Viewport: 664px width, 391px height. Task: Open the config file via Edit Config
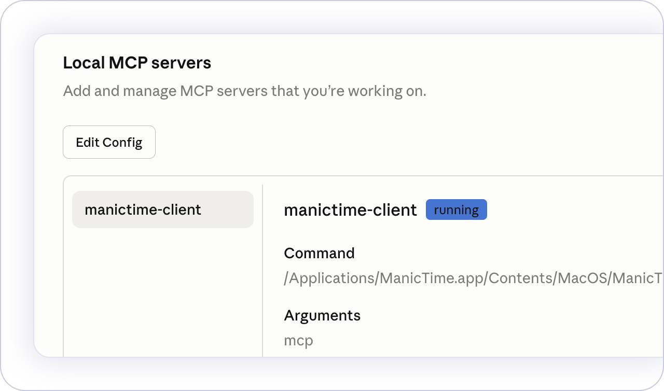coord(109,142)
